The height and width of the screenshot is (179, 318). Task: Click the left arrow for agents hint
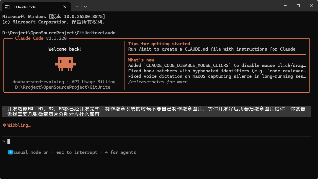(121, 152)
